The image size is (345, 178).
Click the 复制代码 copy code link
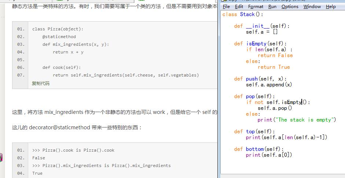click(x=41, y=83)
